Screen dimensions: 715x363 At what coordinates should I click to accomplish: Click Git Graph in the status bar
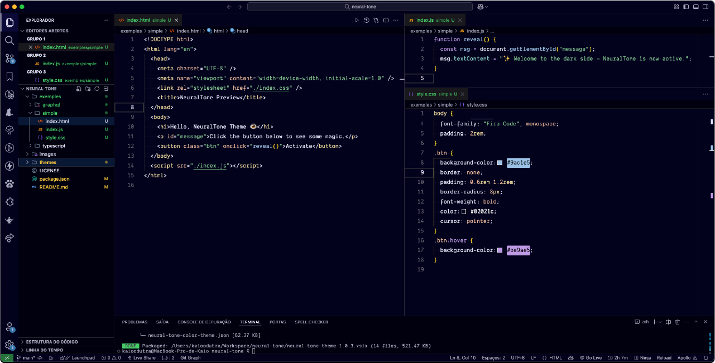190,357
